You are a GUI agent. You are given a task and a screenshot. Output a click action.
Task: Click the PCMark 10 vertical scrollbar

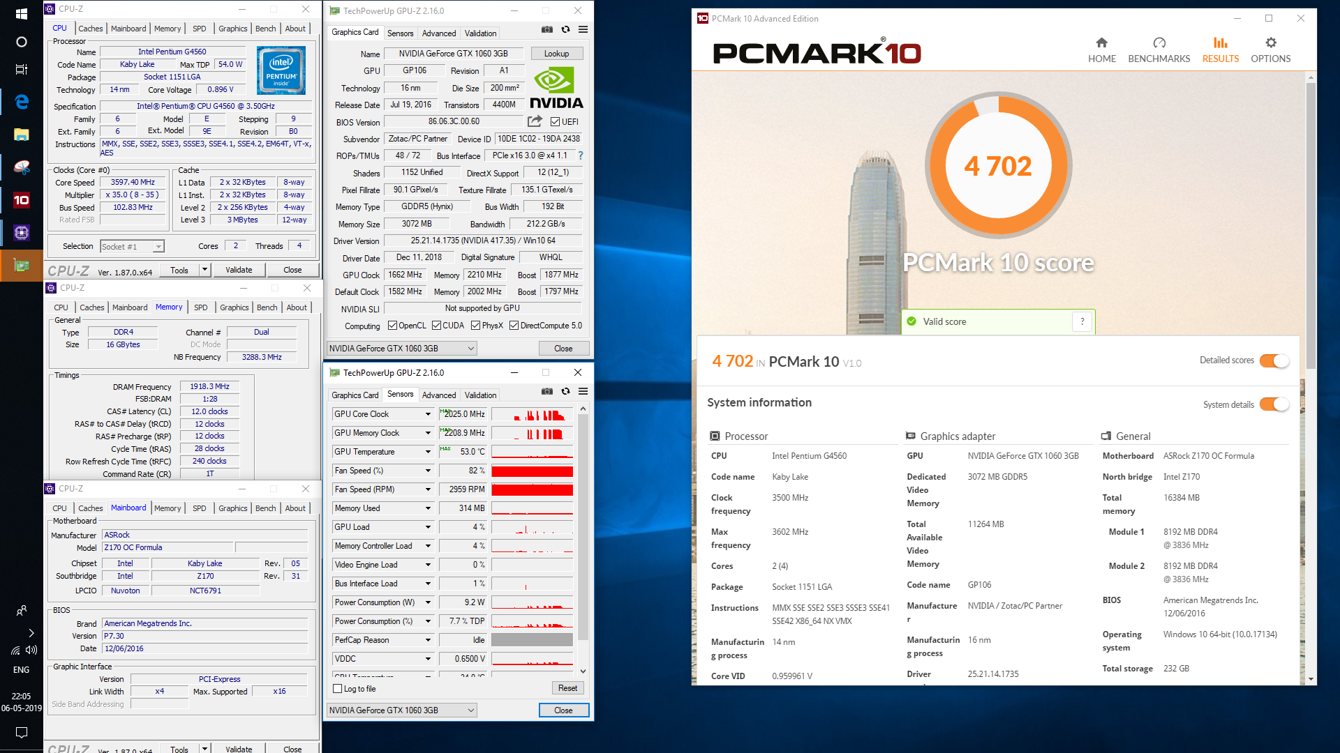(1311, 225)
